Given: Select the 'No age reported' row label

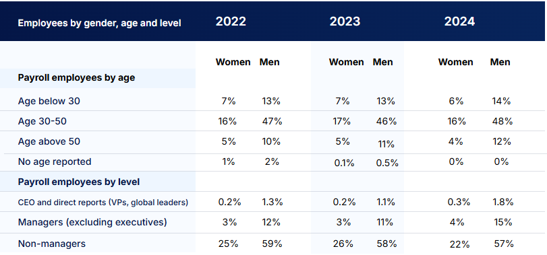Looking at the screenshot, I should [x=55, y=161].
